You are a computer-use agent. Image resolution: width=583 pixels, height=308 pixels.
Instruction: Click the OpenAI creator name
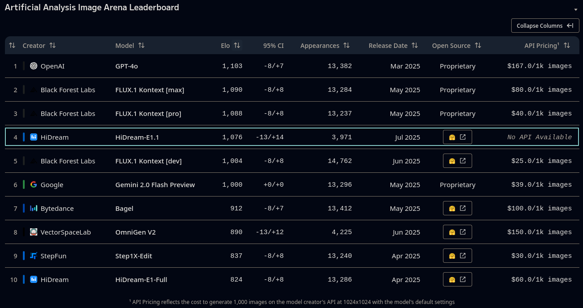53,66
